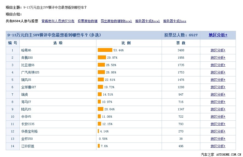Click the 票数 column header
Viewport: 243px width, 157px height.
coord(181,43)
